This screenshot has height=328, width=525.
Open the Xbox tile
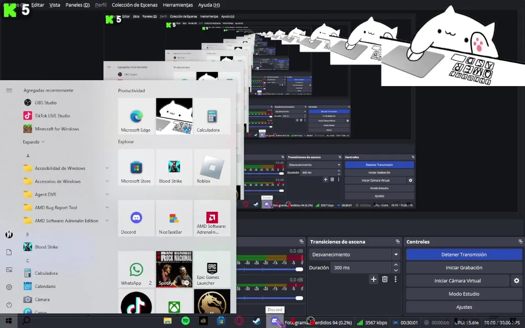pyautogui.click(x=174, y=301)
